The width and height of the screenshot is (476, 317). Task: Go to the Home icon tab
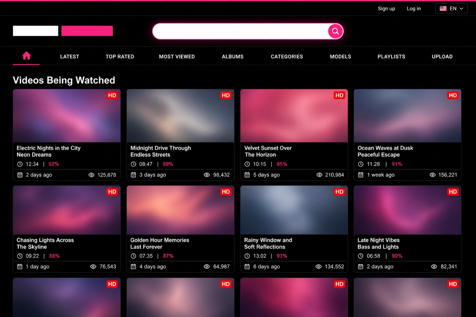pos(26,56)
